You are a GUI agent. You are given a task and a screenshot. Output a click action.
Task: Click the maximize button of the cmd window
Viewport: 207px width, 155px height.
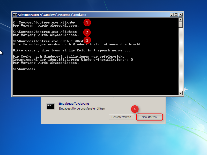tap(176, 15)
